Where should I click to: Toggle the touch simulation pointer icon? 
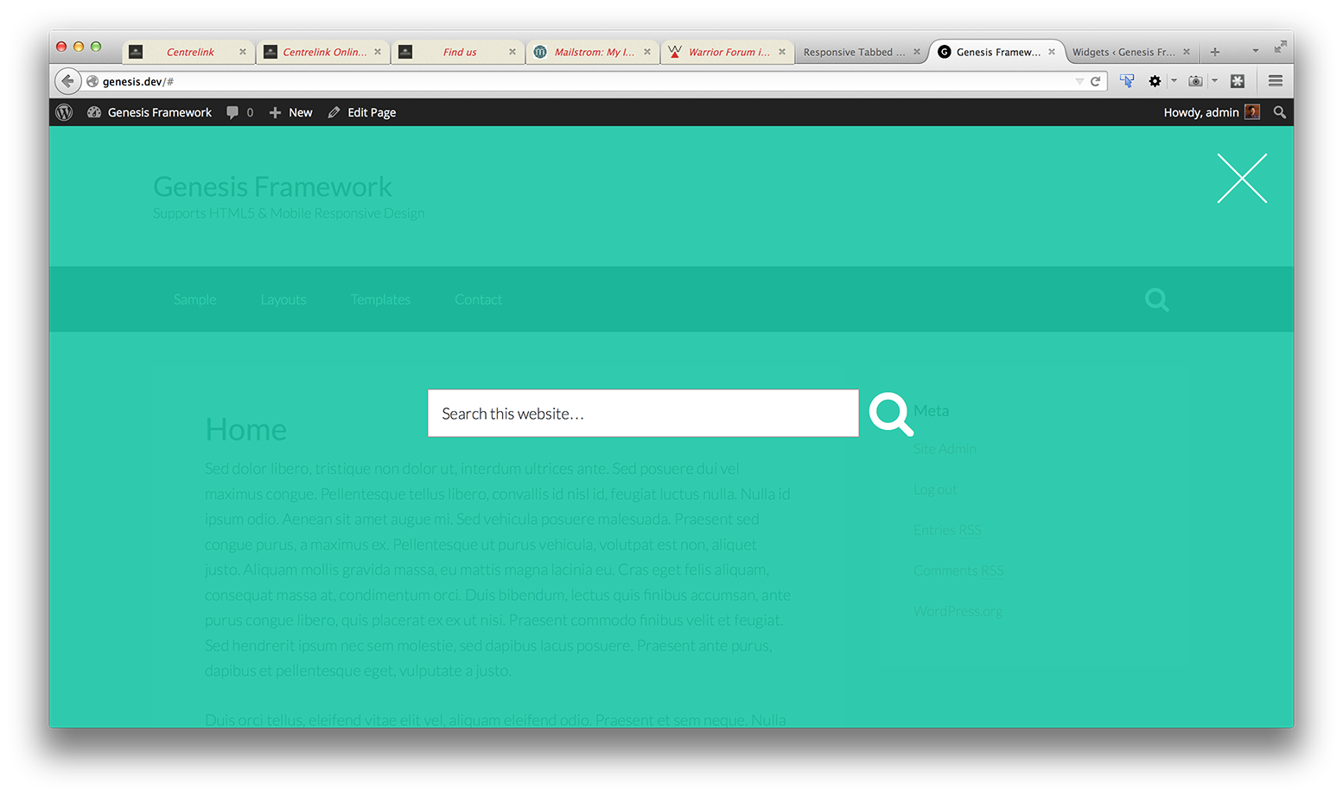(1126, 80)
